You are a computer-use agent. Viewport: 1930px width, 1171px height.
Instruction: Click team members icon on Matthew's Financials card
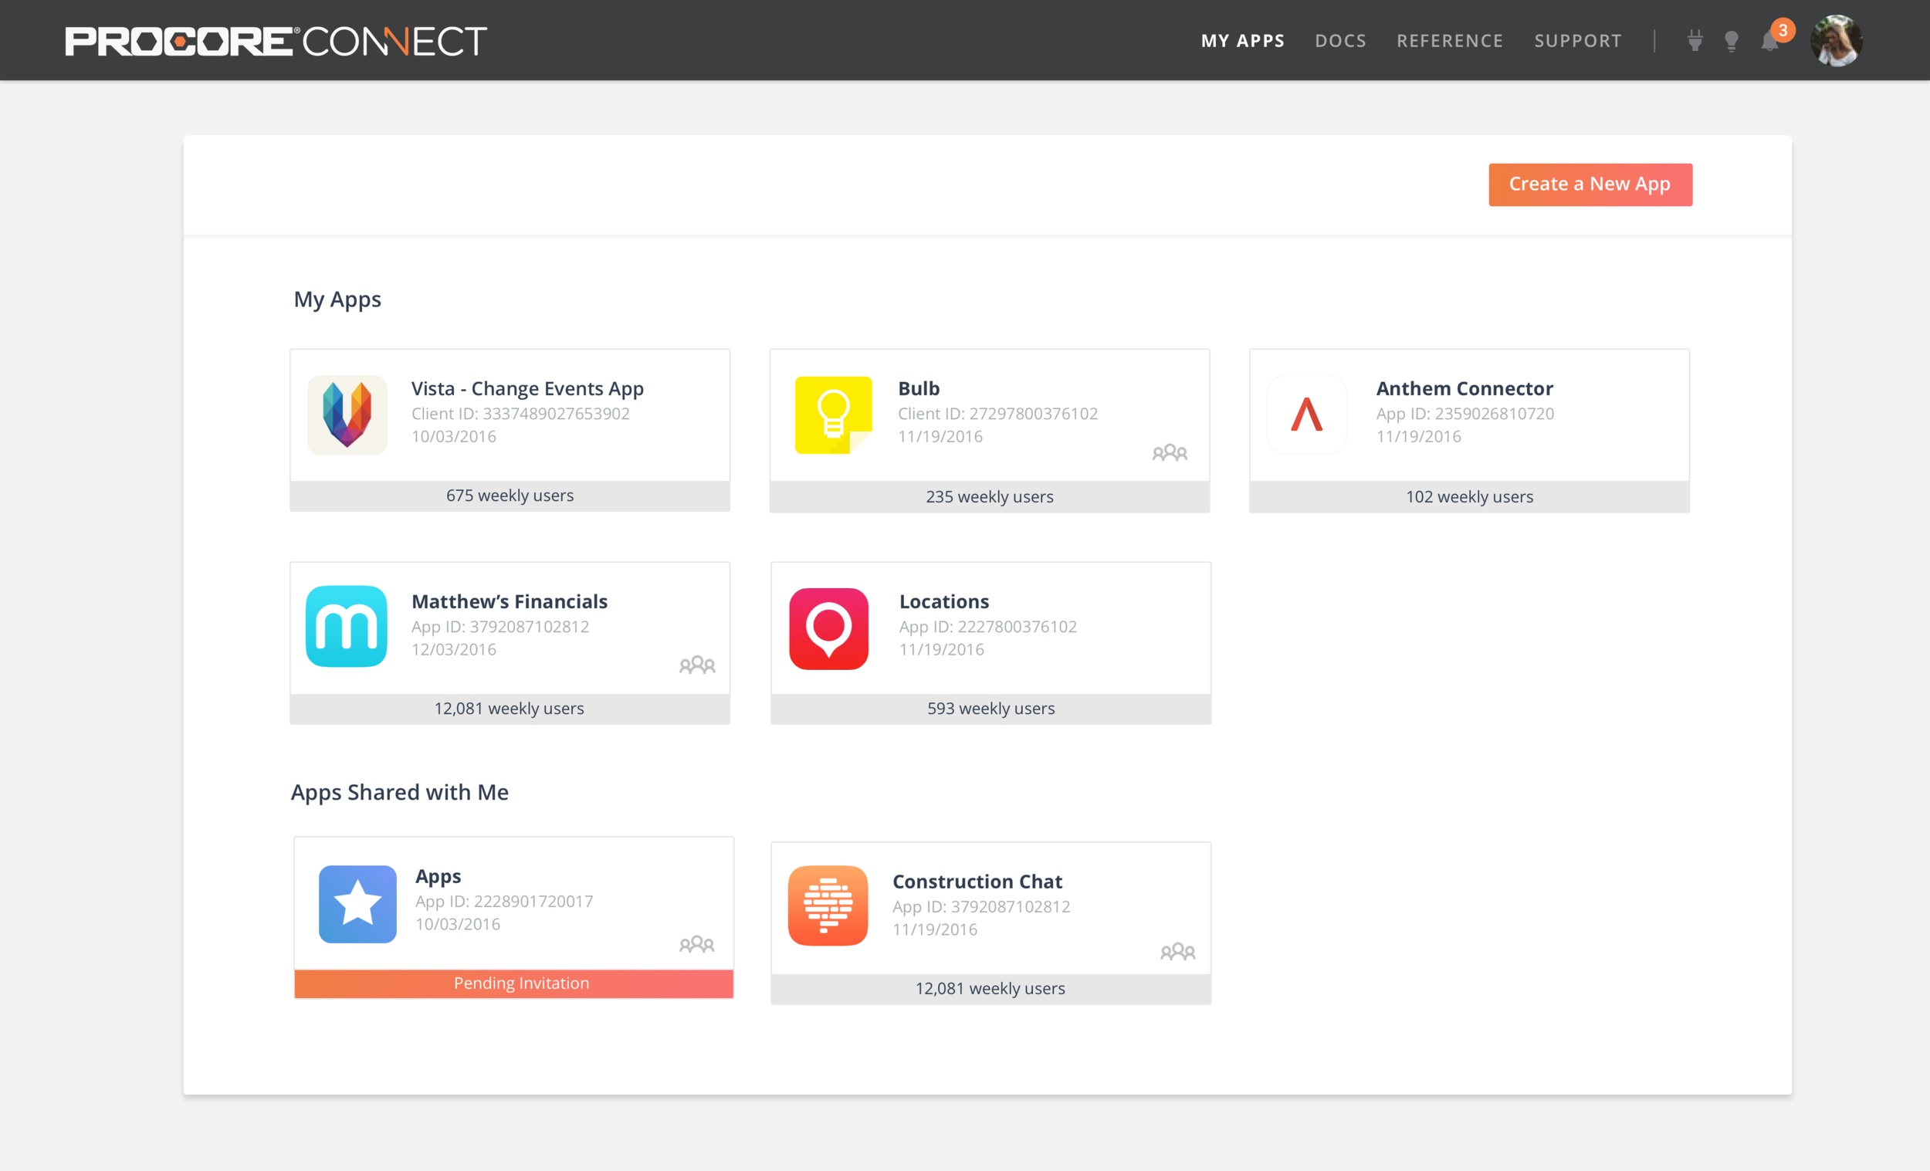(696, 665)
